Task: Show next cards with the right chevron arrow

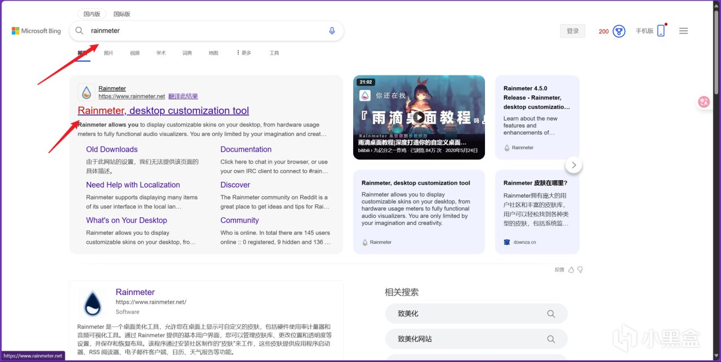Action: pos(573,165)
